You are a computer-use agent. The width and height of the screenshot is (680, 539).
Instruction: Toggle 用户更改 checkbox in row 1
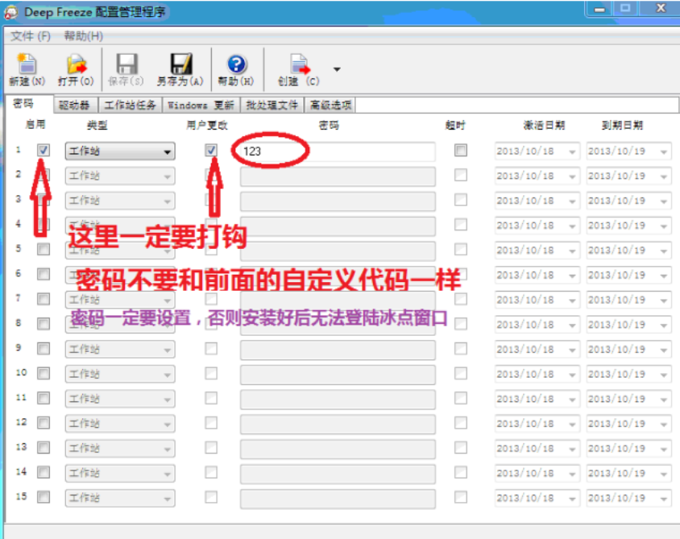211,151
